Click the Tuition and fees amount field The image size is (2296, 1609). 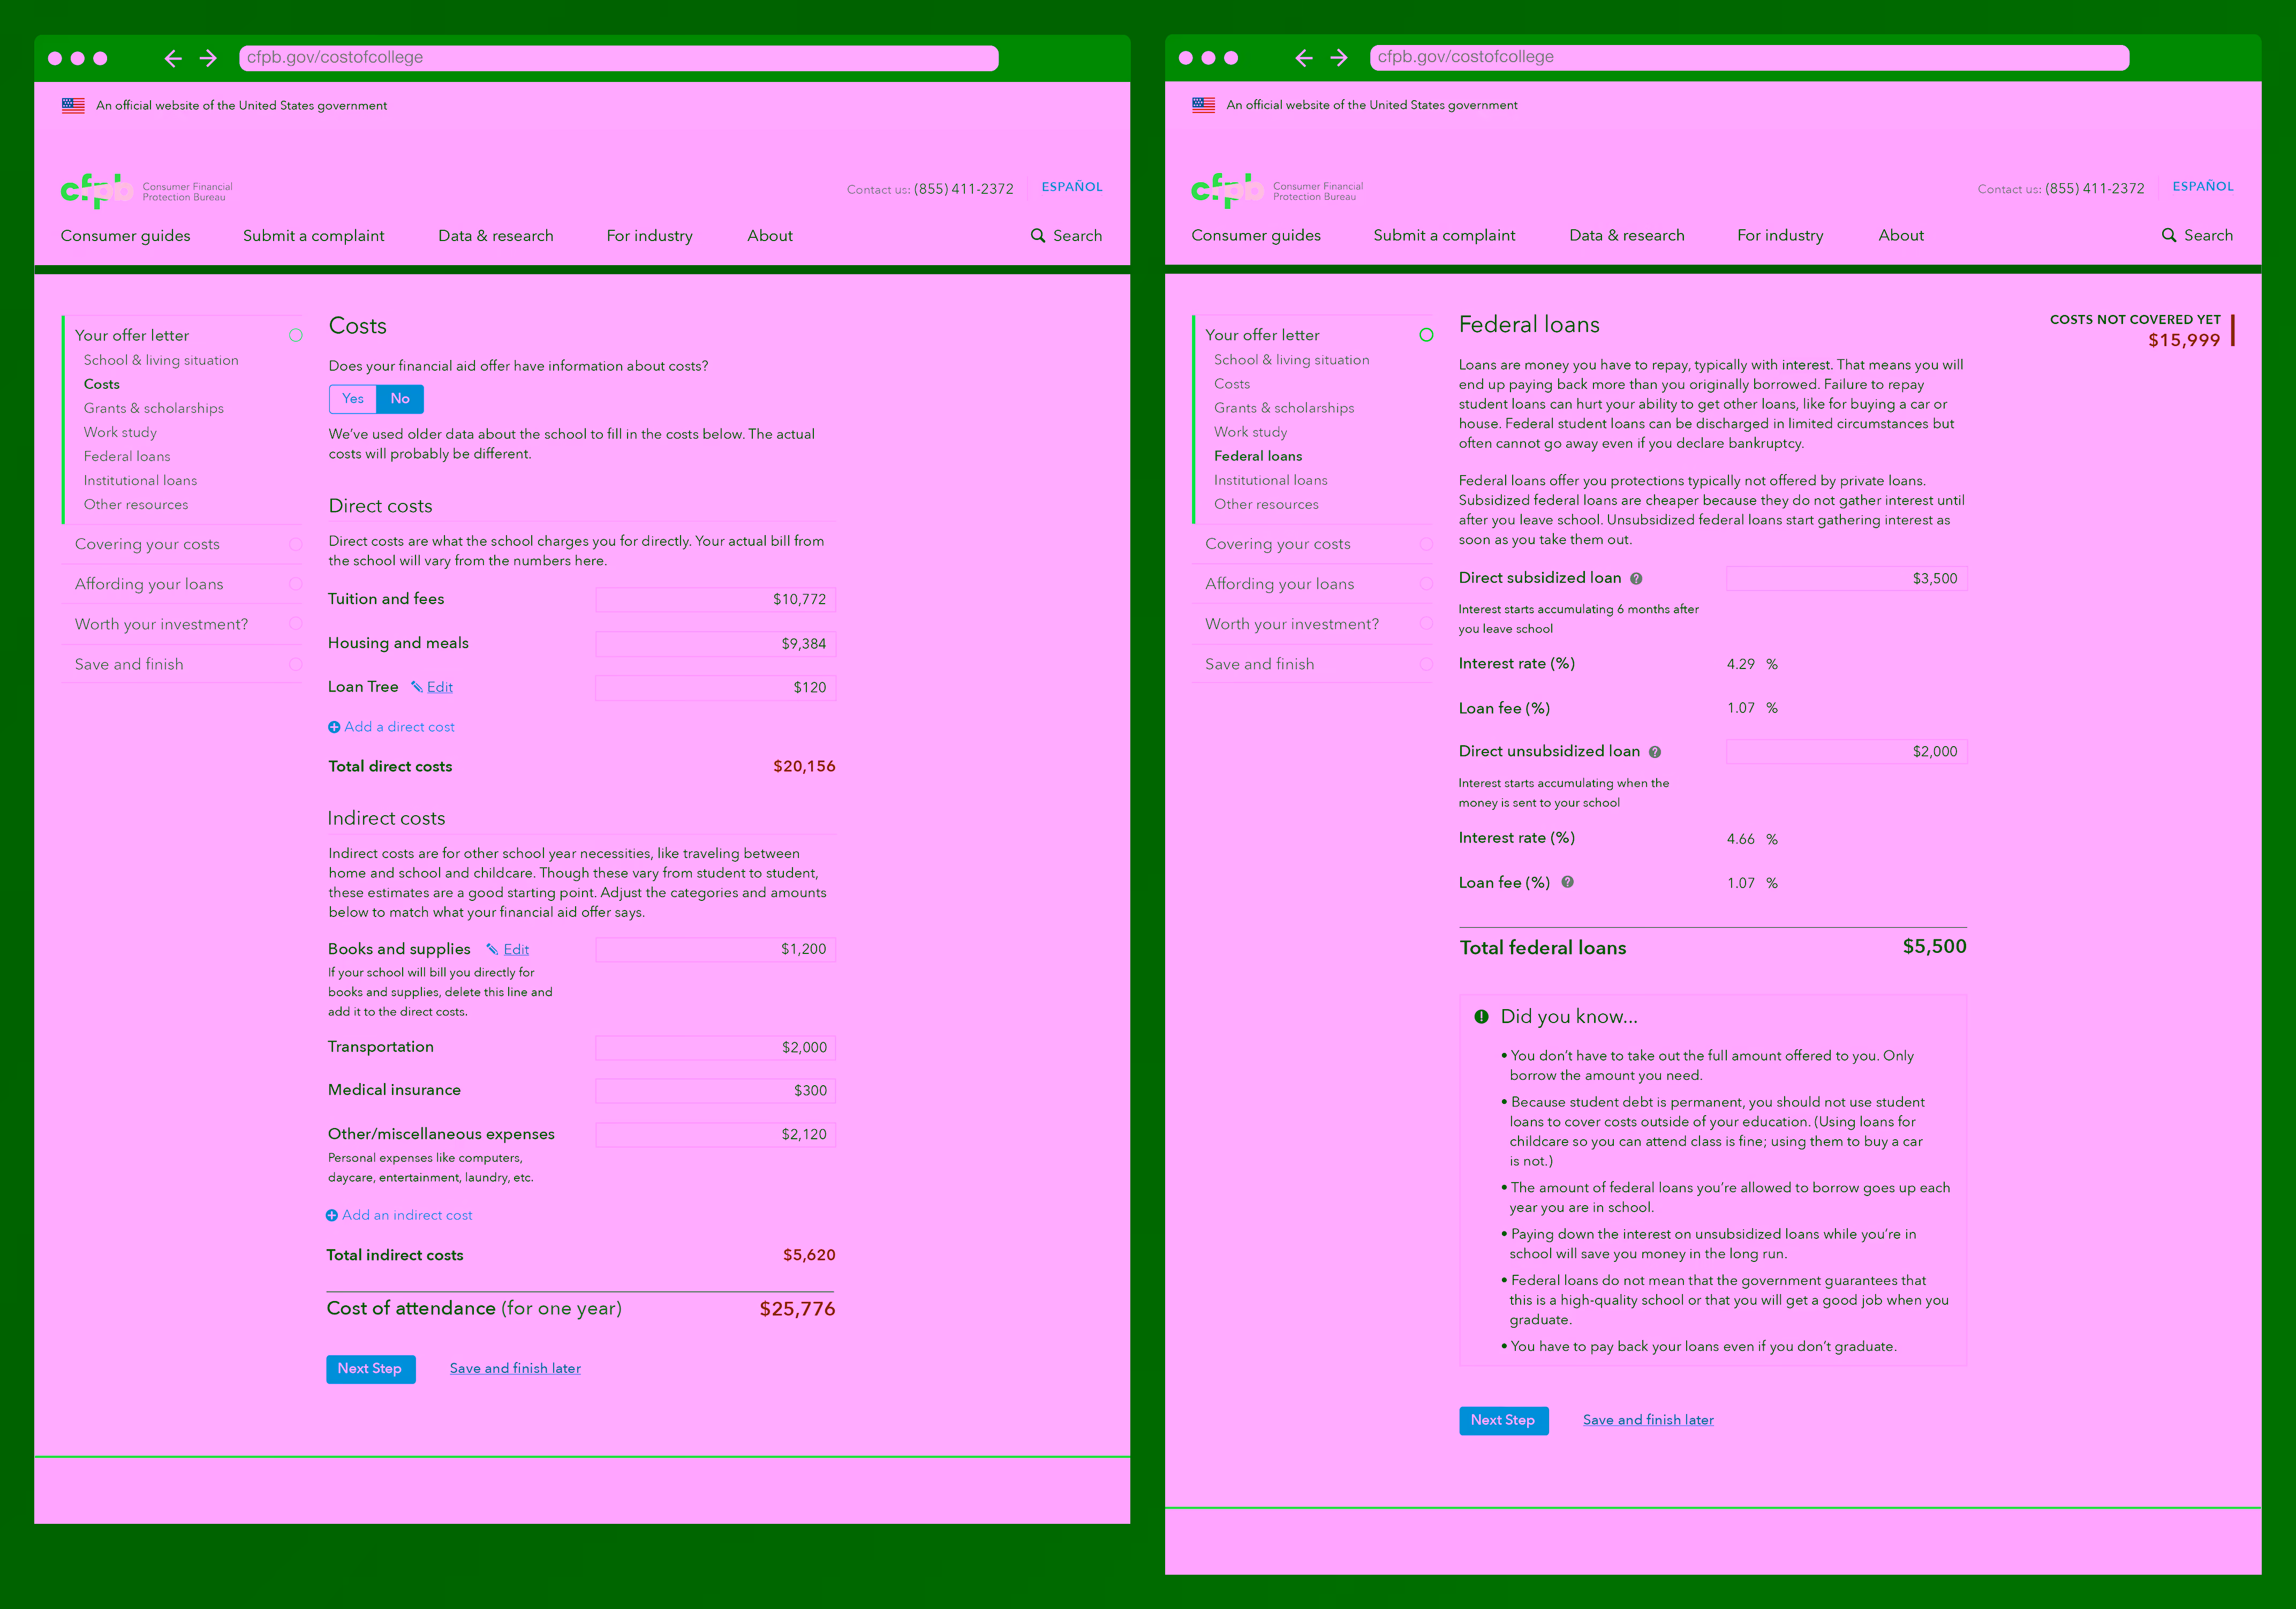(x=715, y=598)
